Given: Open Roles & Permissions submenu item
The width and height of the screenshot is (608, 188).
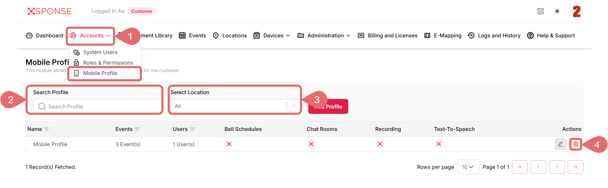Looking at the screenshot, I should point(108,63).
